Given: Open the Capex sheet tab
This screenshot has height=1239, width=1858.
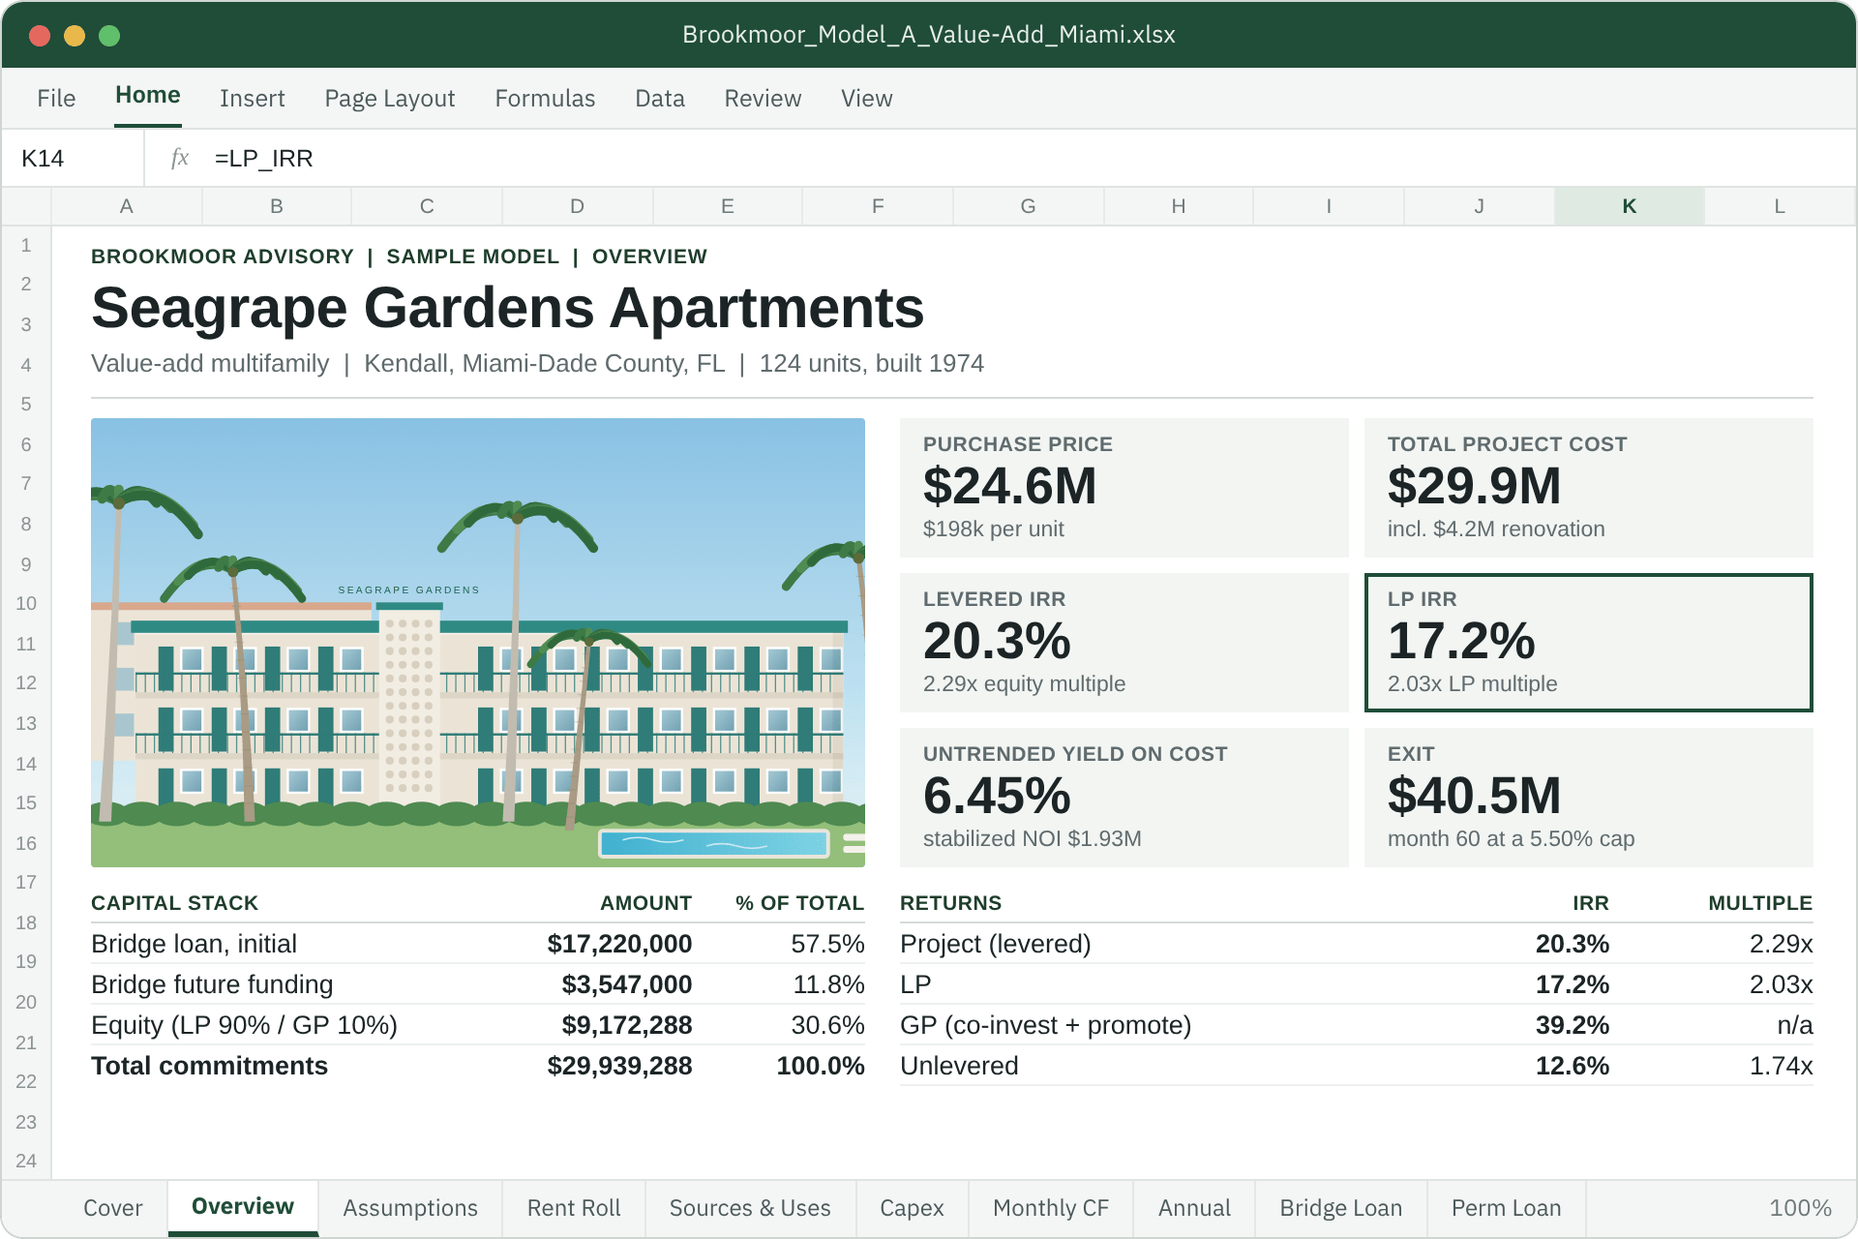Looking at the screenshot, I should (x=912, y=1208).
